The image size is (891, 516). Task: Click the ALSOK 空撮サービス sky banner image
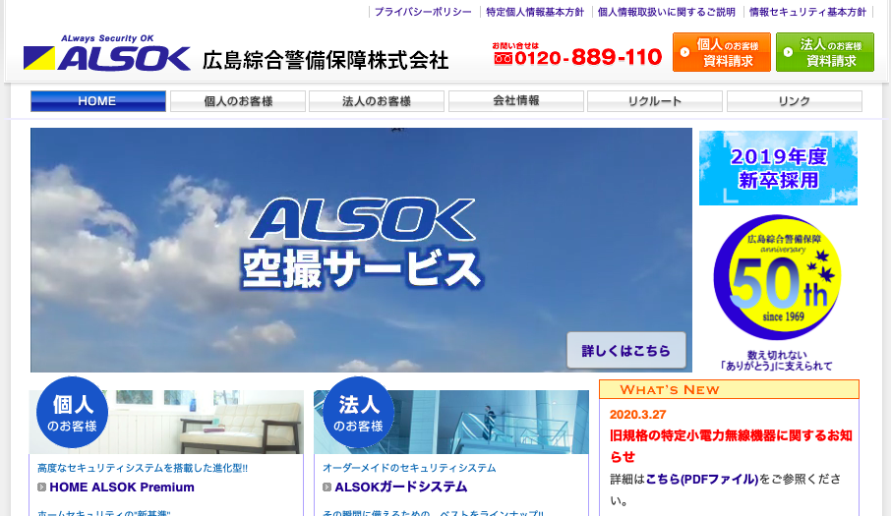[361, 250]
